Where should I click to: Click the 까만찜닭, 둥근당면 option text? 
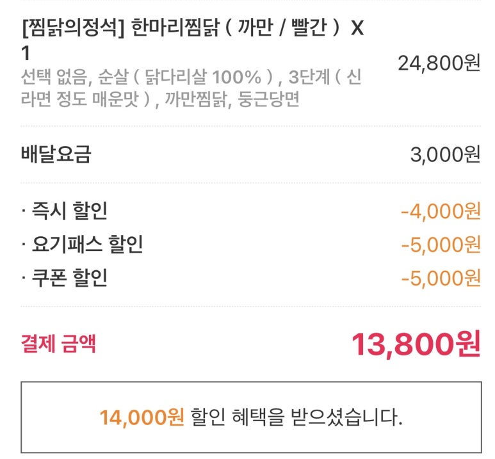coord(232,99)
